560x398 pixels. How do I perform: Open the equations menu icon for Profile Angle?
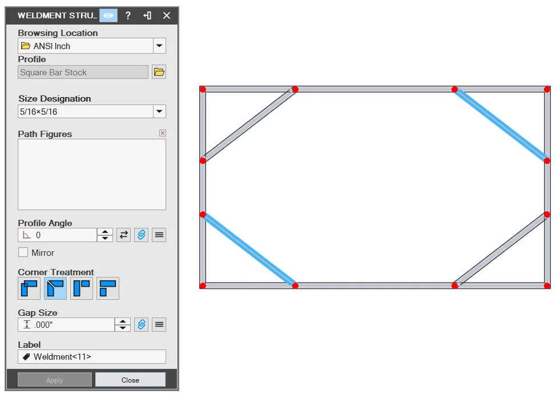coord(159,235)
